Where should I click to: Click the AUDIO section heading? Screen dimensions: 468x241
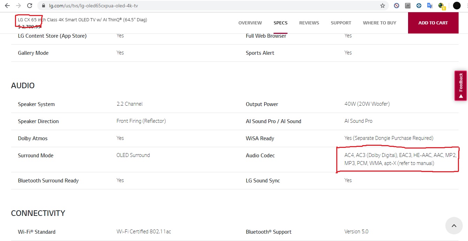[23, 85]
